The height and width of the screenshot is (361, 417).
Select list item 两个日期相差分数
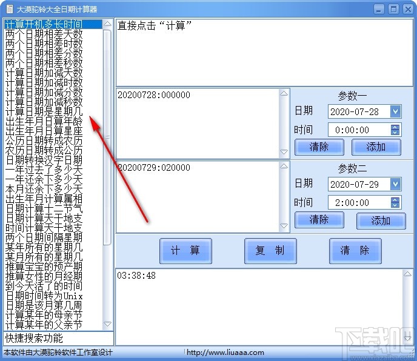click(53, 53)
